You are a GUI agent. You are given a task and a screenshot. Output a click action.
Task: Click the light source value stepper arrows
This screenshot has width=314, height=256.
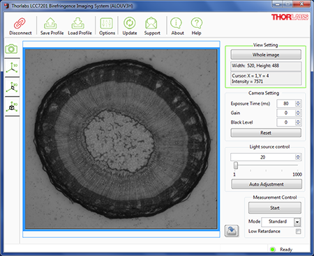298,157
